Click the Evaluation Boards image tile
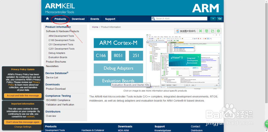This screenshot has height=132, width=268. 118,81
